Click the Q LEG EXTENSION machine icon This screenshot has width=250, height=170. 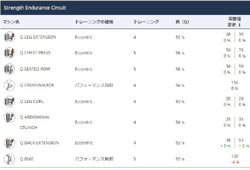[x=9, y=37]
